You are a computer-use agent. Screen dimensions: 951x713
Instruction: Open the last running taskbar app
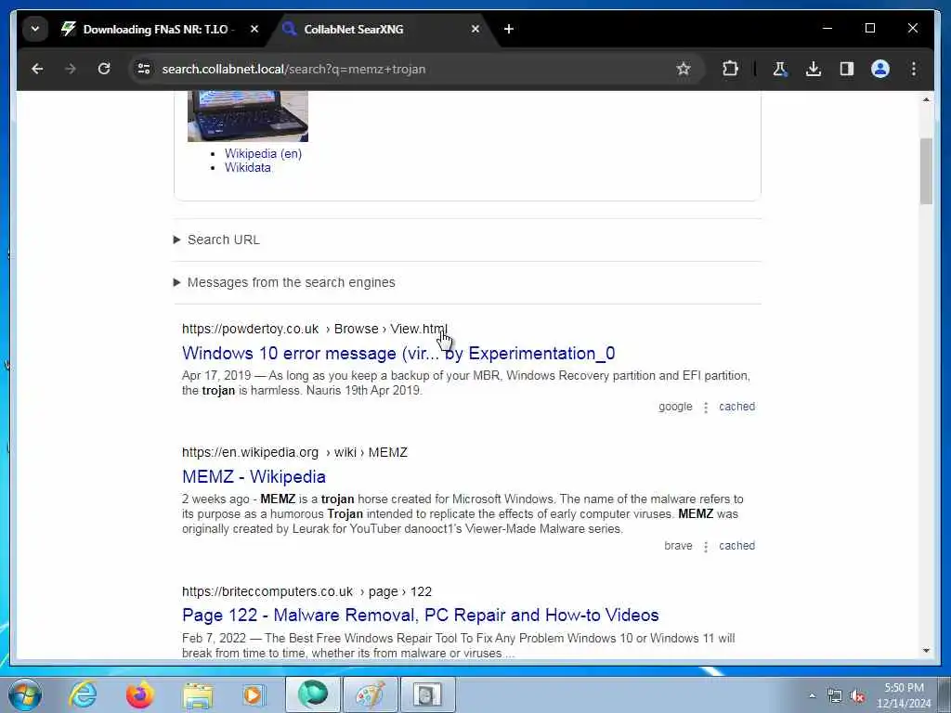coord(427,694)
